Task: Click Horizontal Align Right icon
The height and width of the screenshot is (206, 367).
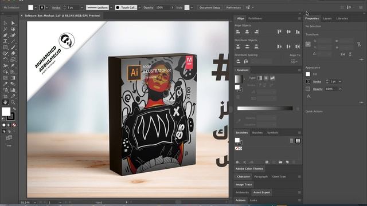Action: pos(256,31)
